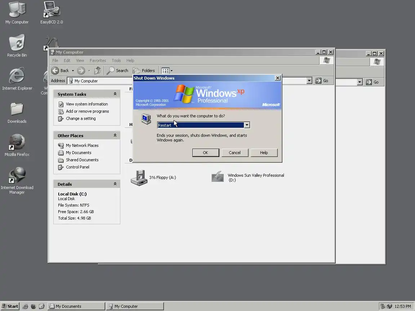The height and width of the screenshot is (311, 415).
Task: Select Windows Sun Valley Professional (D:) drive
Action: 248,177
